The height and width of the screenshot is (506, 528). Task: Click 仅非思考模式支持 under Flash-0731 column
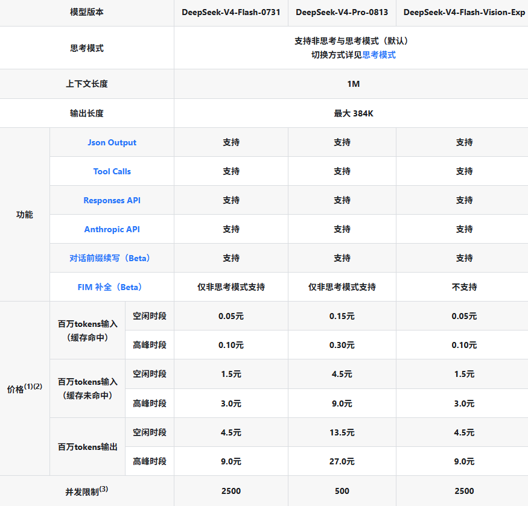pos(231,287)
